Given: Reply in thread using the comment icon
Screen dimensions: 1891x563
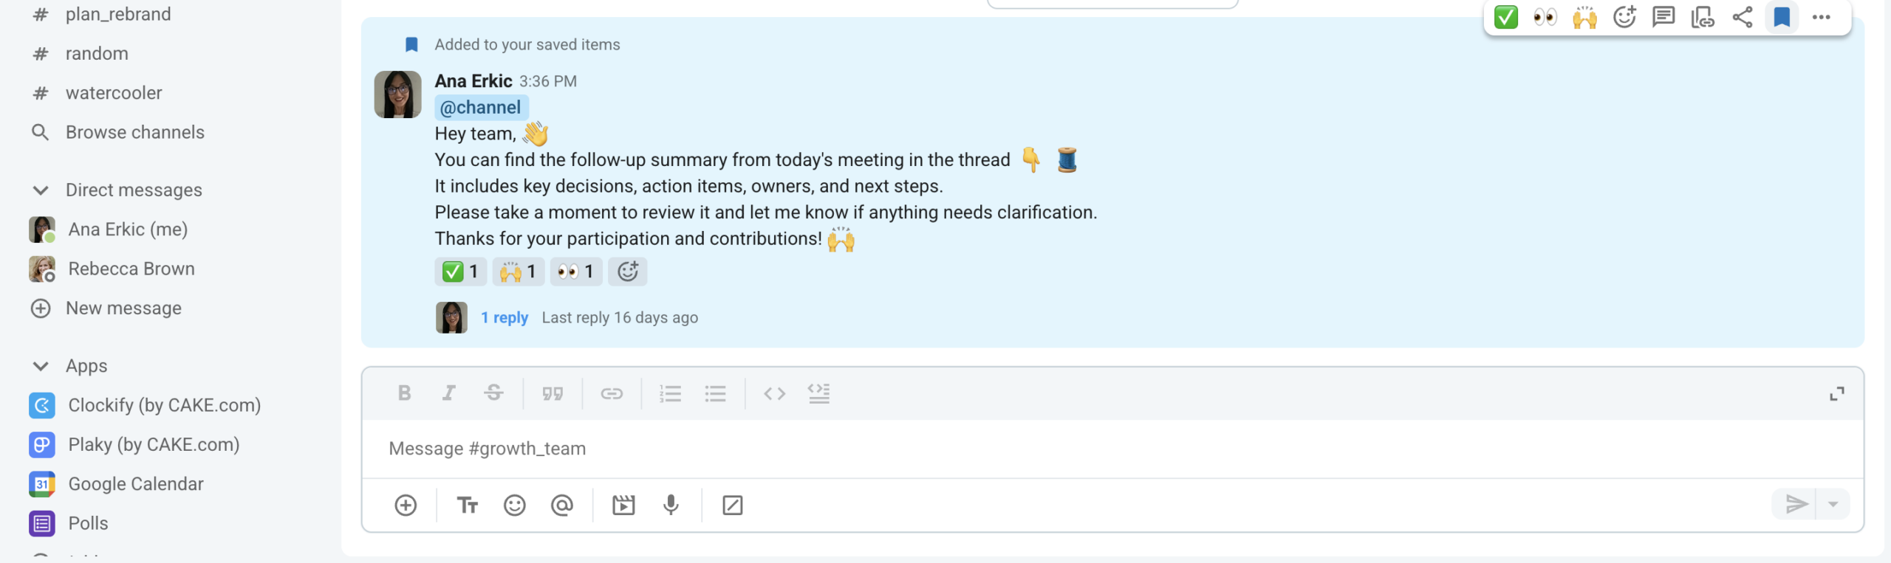Looking at the screenshot, I should click(x=1664, y=17).
